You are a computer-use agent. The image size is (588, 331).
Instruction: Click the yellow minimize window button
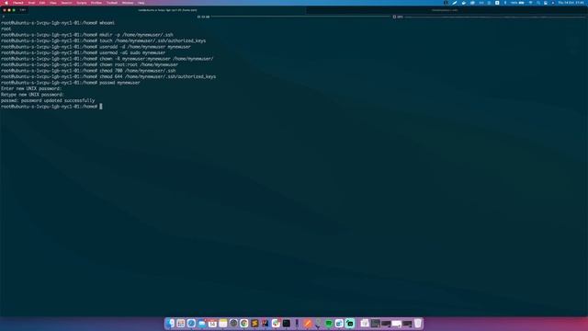point(9,10)
